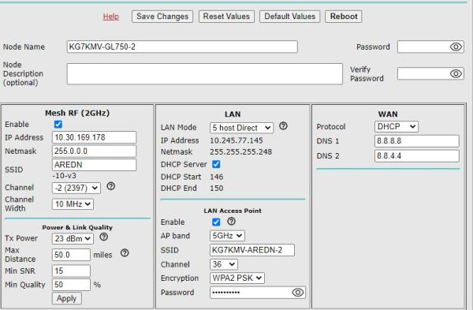Open the LAN AP Channel 36 dropdown
This screenshot has width=473, height=310.
[224, 264]
